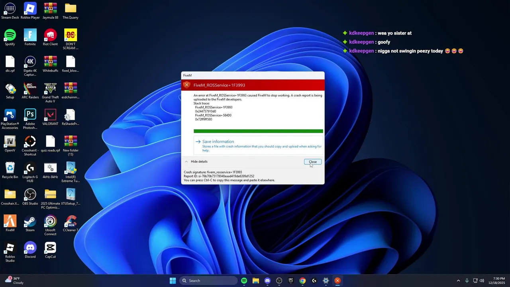The image size is (510, 287).
Task: Select the Fortnite desktop icon
Action: [x=30, y=37]
